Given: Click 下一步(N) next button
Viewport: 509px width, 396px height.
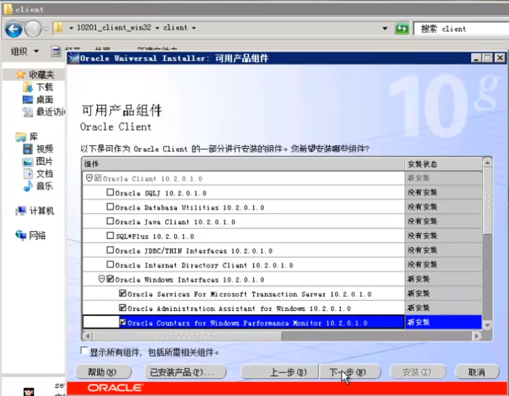Looking at the screenshot, I should [350, 372].
